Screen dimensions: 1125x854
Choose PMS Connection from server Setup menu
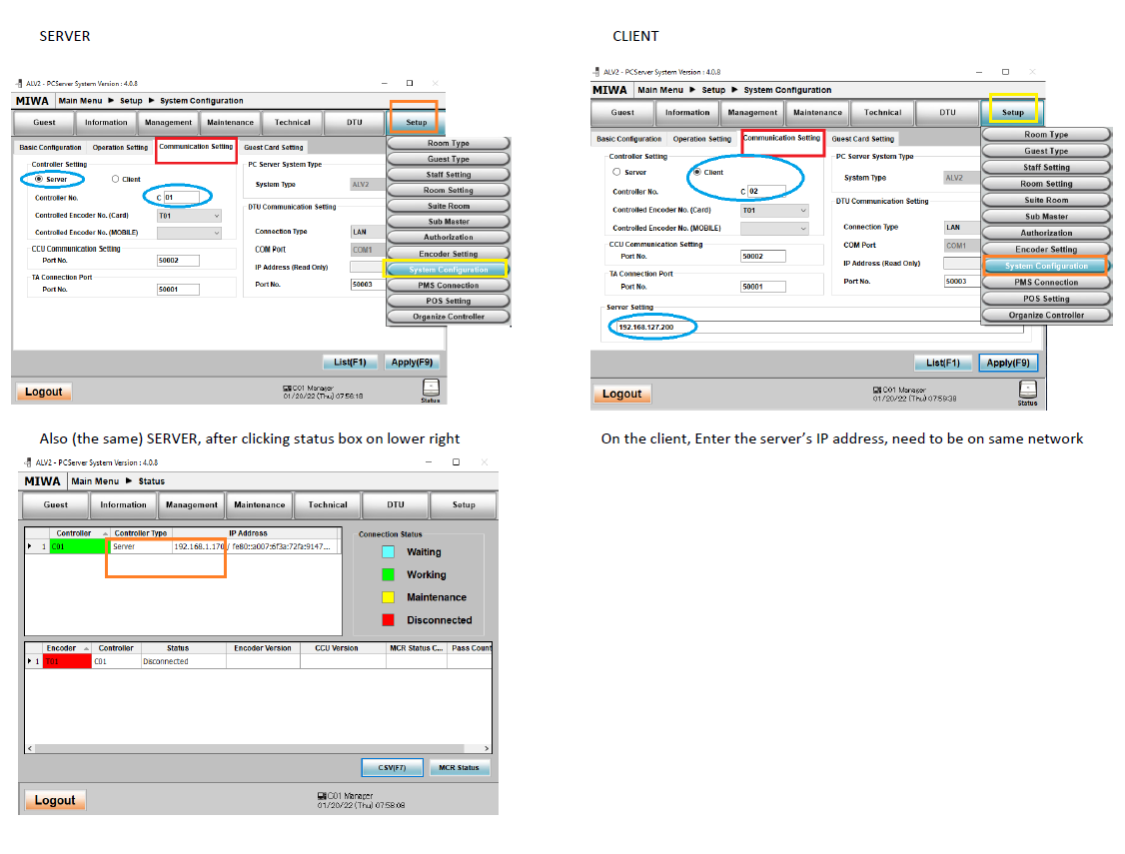click(449, 286)
